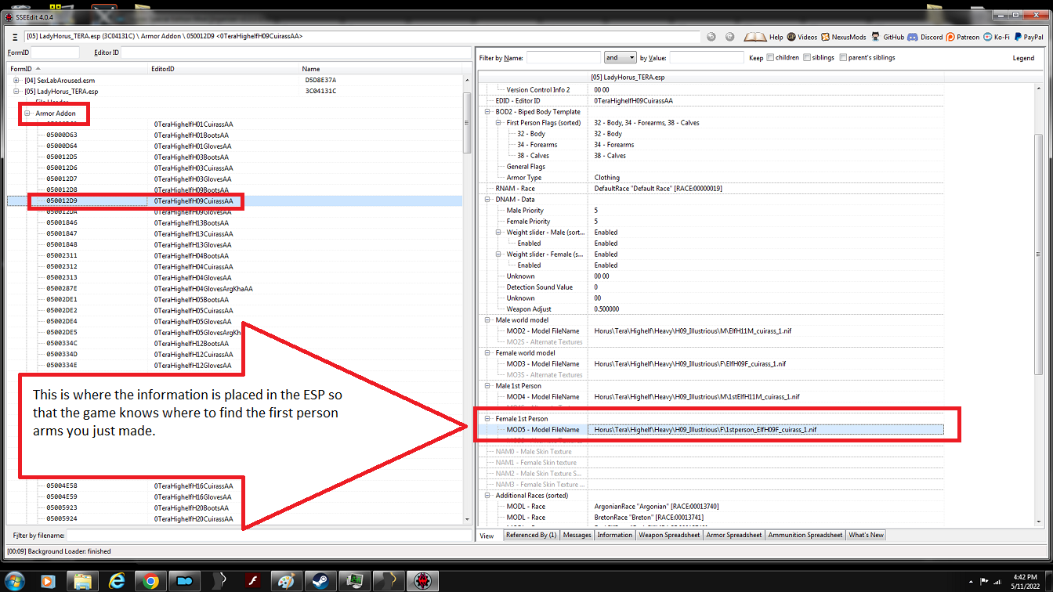The width and height of the screenshot is (1053, 592).
Task: Open the What's New tab
Action: coord(866,535)
